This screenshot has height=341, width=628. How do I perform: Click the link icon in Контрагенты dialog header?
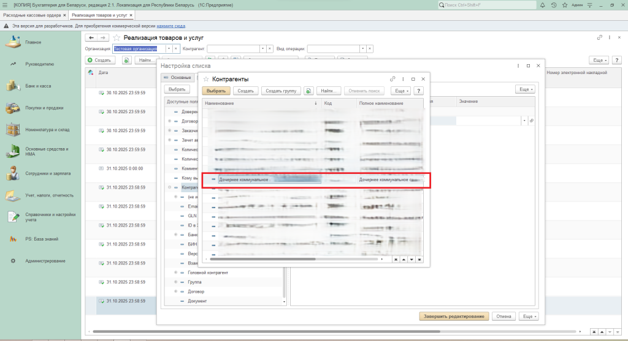(392, 79)
